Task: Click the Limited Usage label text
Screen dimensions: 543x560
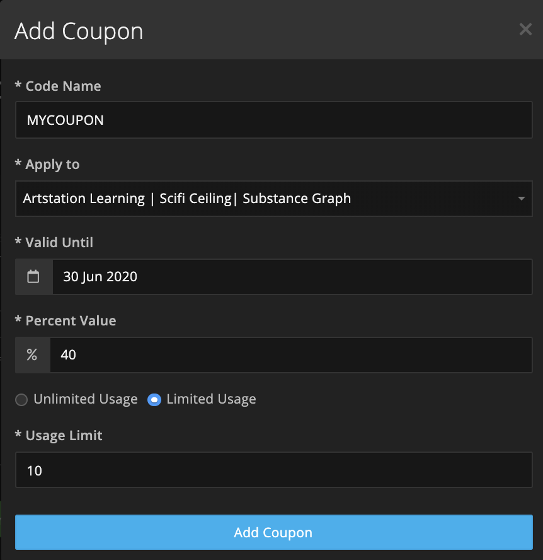Action: [211, 399]
